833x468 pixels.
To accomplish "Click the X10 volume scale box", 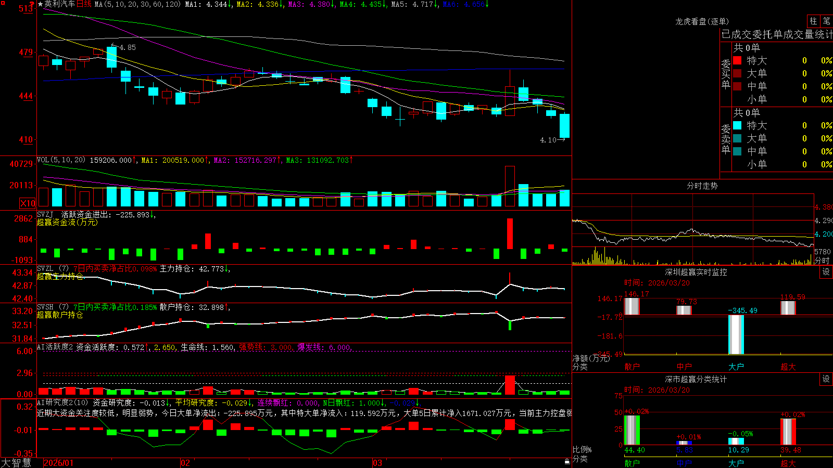I will 28,203.
